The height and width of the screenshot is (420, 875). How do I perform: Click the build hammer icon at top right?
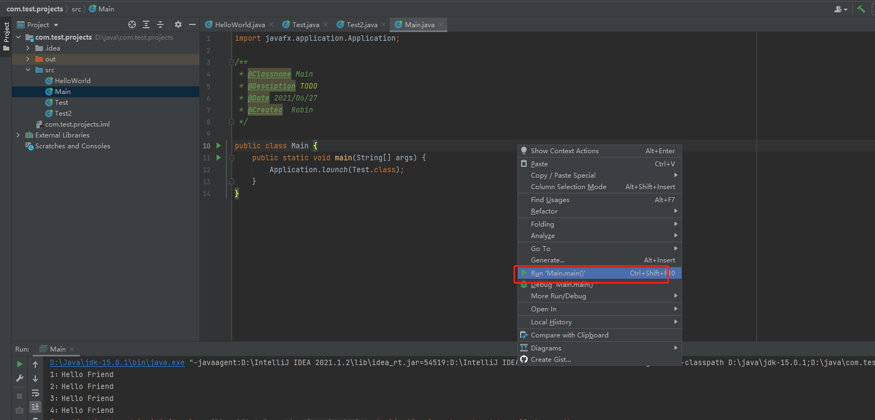[861, 9]
